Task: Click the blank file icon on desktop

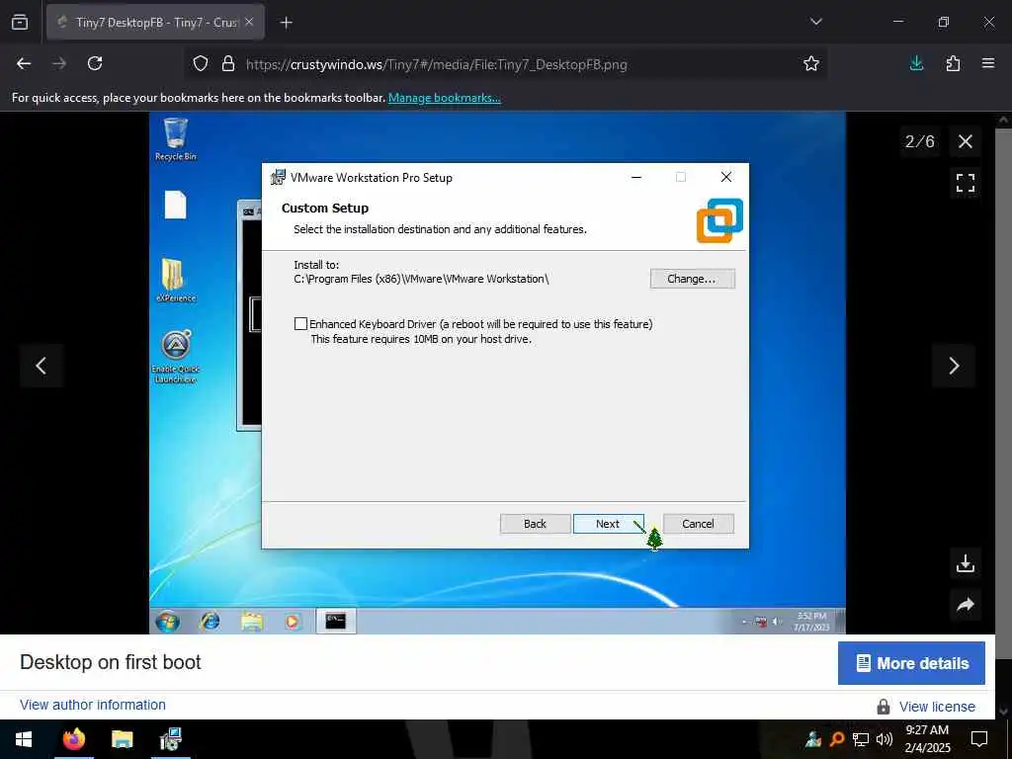Action: pyautogui.click(x=176, y=206)
